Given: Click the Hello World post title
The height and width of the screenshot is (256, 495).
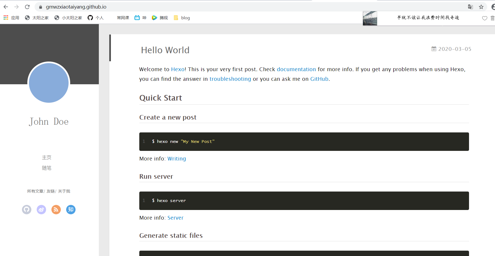Looking at the screenshot, I should point(165,50).
